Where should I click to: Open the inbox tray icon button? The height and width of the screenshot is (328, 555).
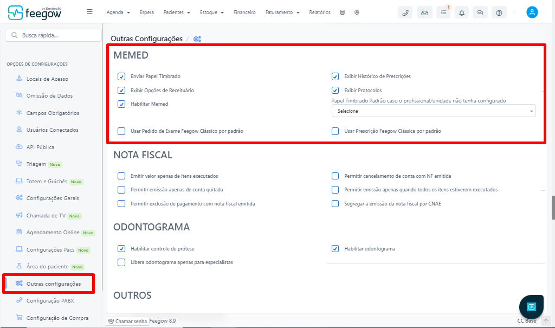[x=424, y=12]
